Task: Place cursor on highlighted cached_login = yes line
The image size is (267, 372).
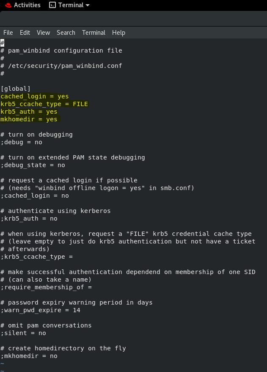Action: (x=35, y=96)
